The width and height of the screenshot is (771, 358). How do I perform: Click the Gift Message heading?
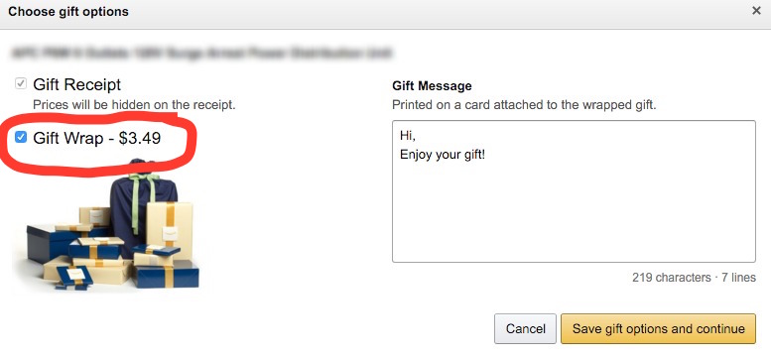(432, 86)
